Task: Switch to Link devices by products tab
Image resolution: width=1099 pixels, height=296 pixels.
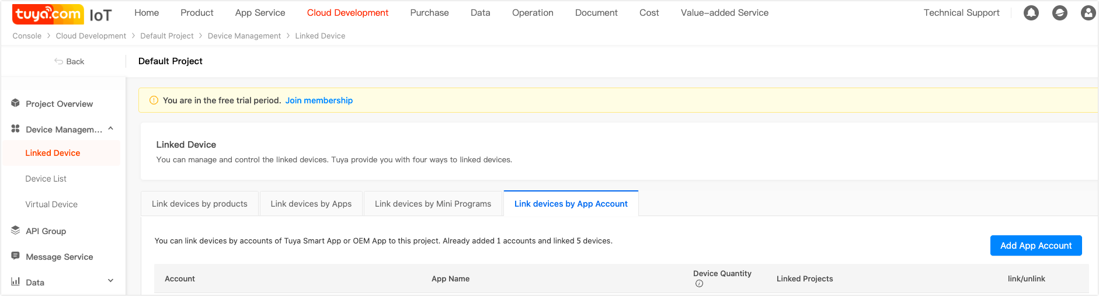Action: pos(200,204)
